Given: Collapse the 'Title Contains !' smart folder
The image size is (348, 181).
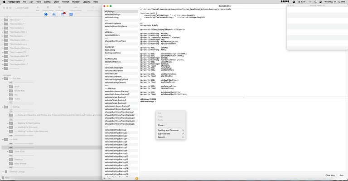Looking at the screenshot, I should point(3,28).
